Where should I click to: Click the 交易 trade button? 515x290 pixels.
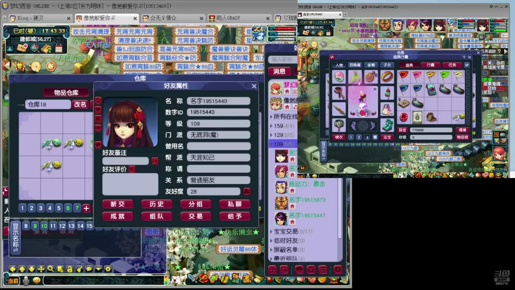(x=196, y=216)
